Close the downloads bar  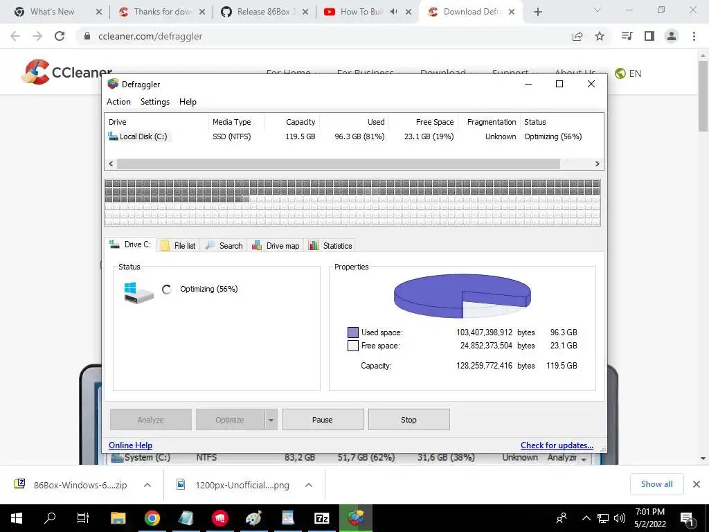click(x=697, y=484)
